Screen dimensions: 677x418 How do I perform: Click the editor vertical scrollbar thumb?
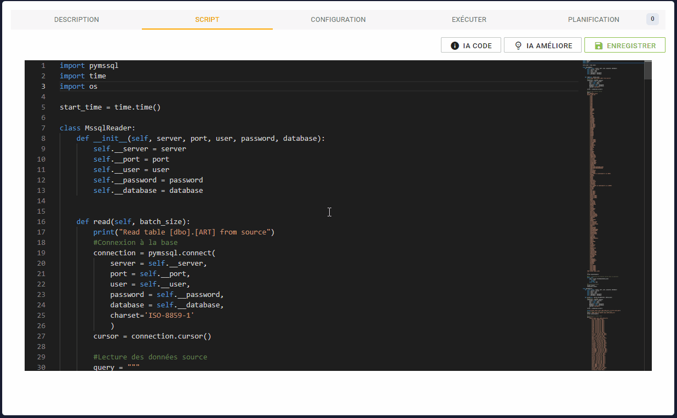click(x=648, y=70)
